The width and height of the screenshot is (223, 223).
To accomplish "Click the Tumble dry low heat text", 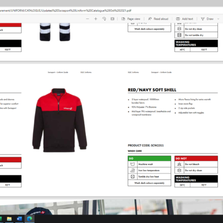I will [x=148, y=177].
